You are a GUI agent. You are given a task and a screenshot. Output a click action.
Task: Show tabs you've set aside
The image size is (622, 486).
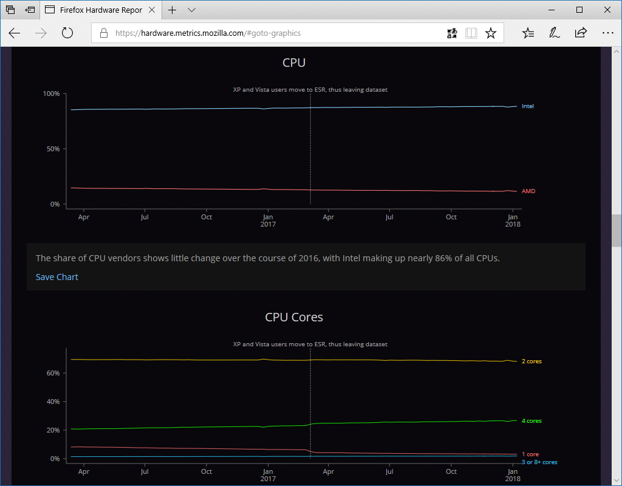10,10
